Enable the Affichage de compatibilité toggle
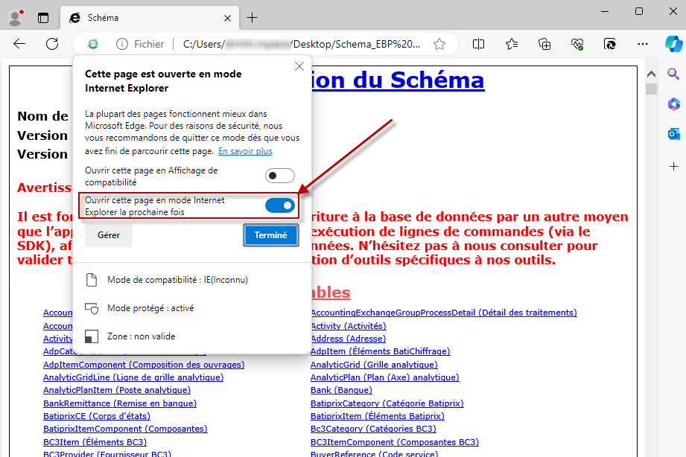This screenshot has width=686, height=457. [x=280, y=176]
